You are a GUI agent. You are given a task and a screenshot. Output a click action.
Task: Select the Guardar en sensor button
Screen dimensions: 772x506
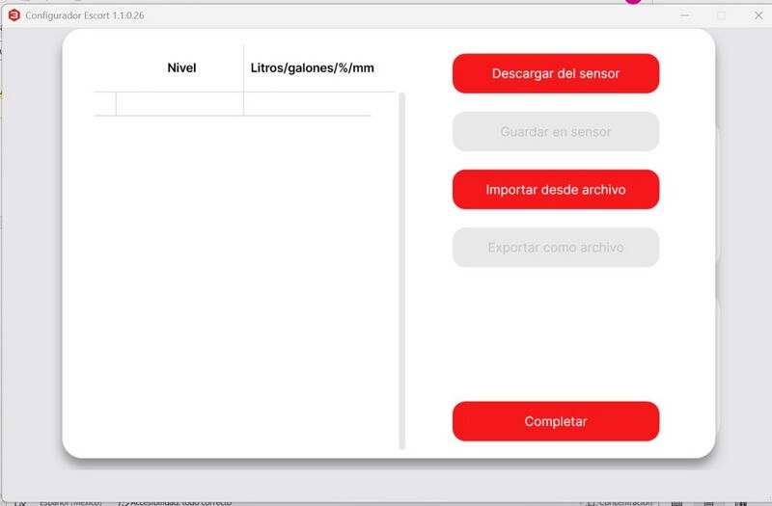tap(556, 131)
